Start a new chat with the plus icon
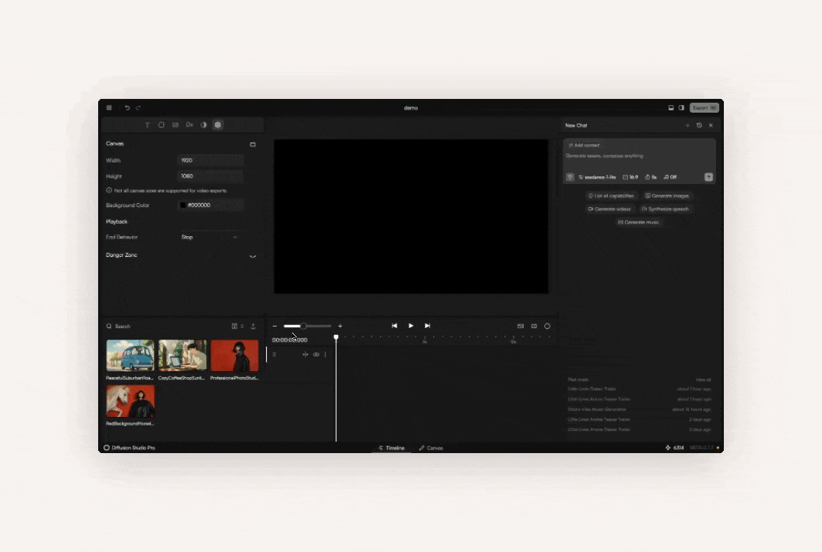This screenshot has width=822, height=552. [x=687, y=125]
